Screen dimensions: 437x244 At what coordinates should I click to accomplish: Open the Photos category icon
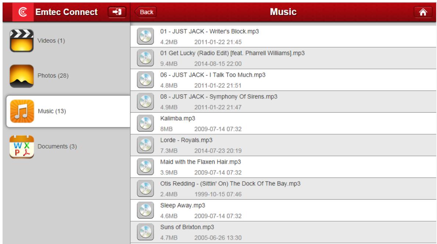click(22, 76)
